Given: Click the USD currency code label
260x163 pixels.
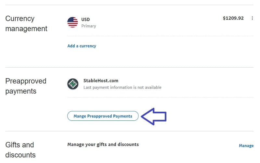Looking at the screenshot, I should coord(85,19).
